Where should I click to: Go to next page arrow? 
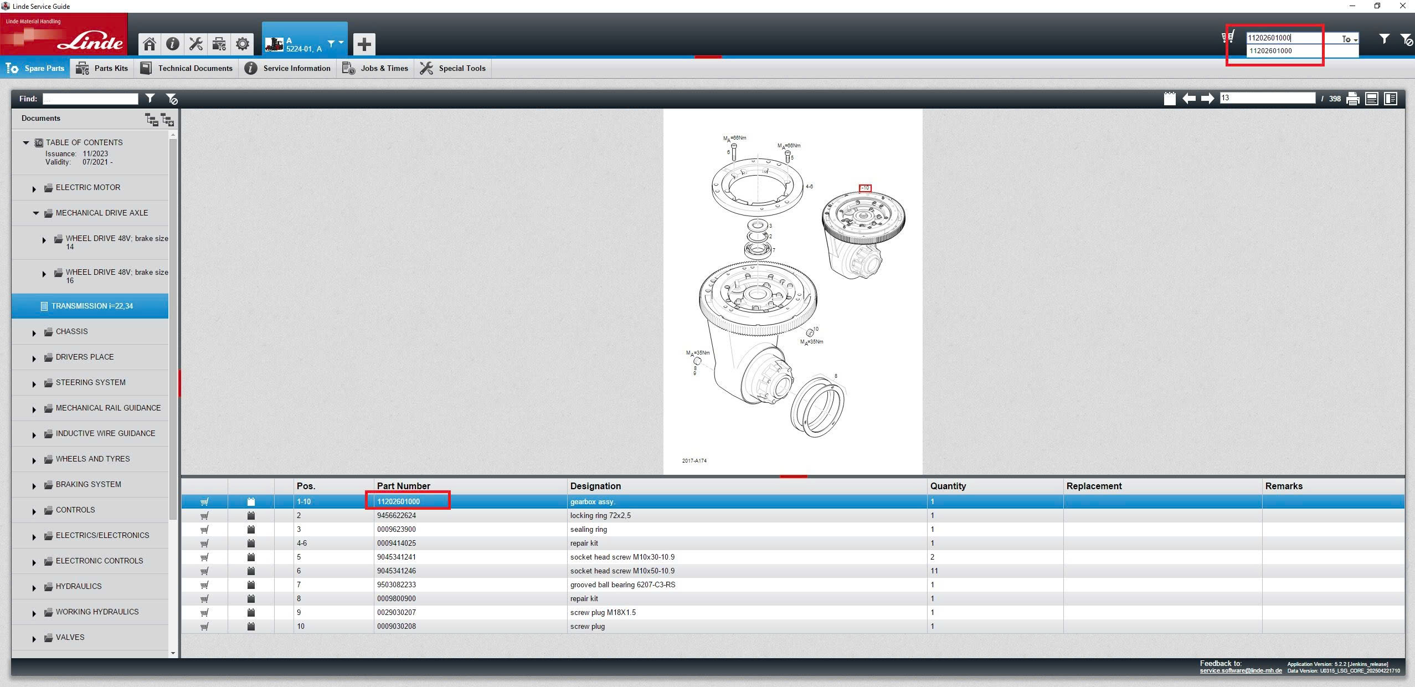coord(1208,99)
